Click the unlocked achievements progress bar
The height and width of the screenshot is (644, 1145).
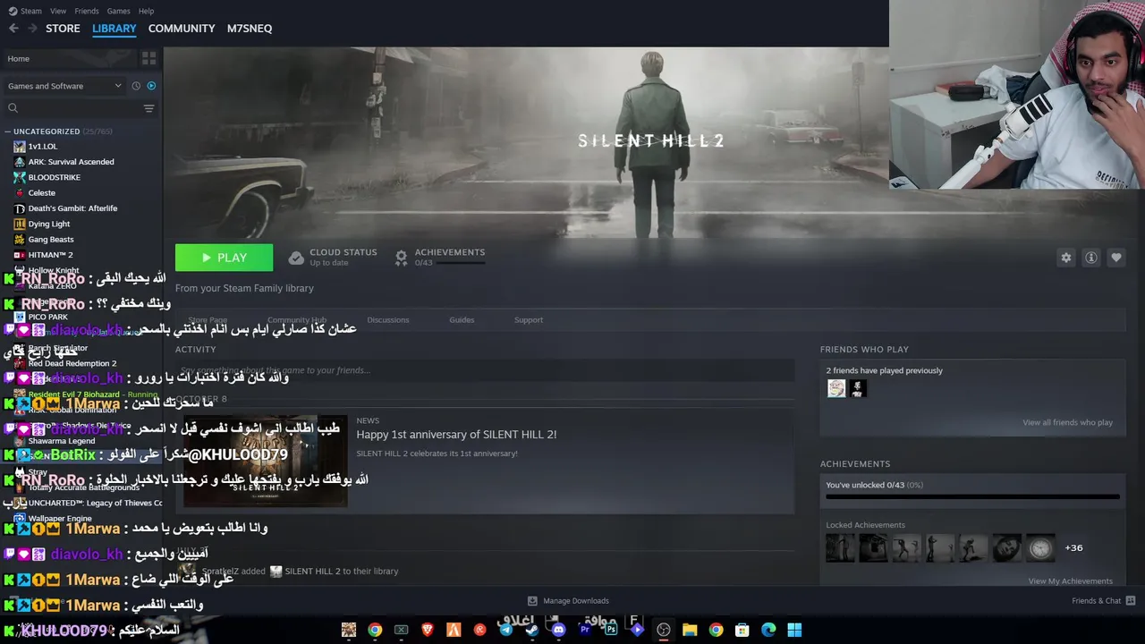tap(972, 496)
